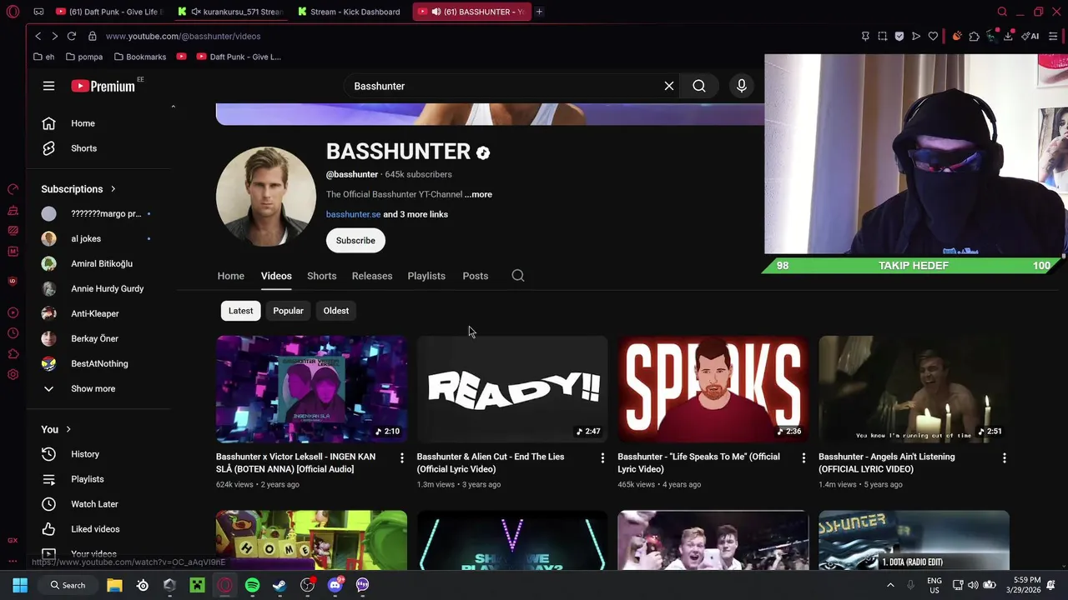Open GX Control speedometer in sidebar
Viewport: 1068px width, 600px height.
tap(13, 189)
